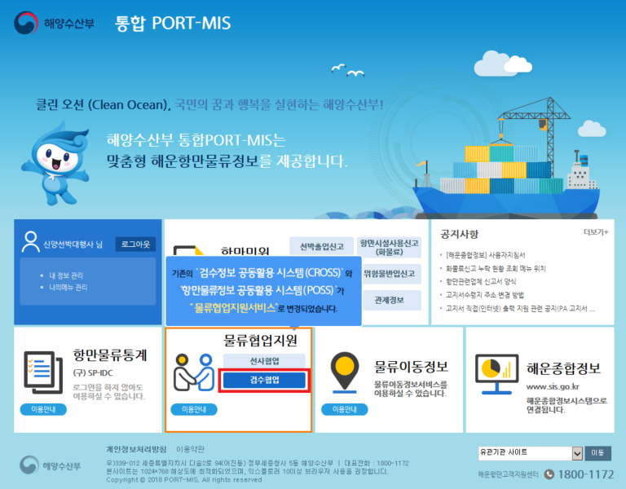626x489 pixels.
Task: Click the 물류협업지원 heading
Action: coord(260,340)
